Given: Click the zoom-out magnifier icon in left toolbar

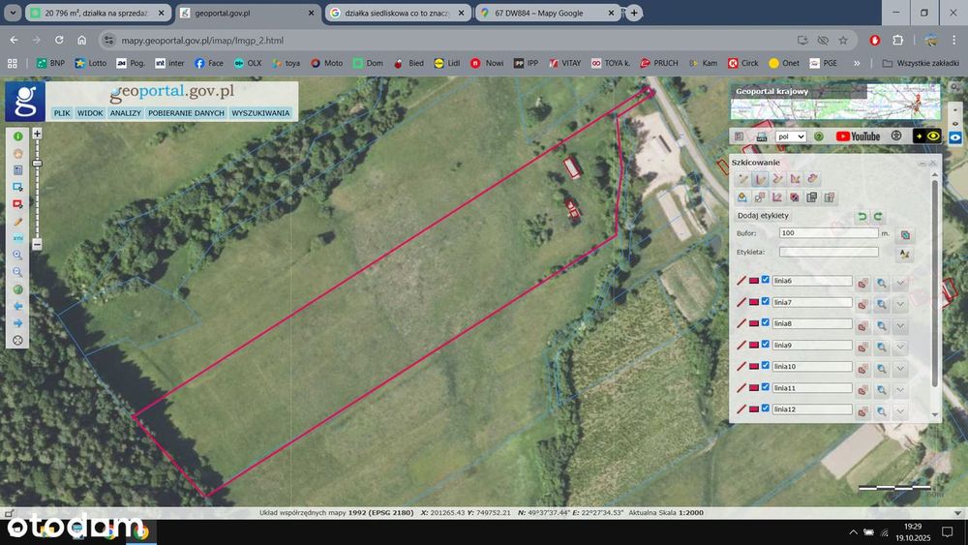Looking at the screenshot, I should point(17,272).
